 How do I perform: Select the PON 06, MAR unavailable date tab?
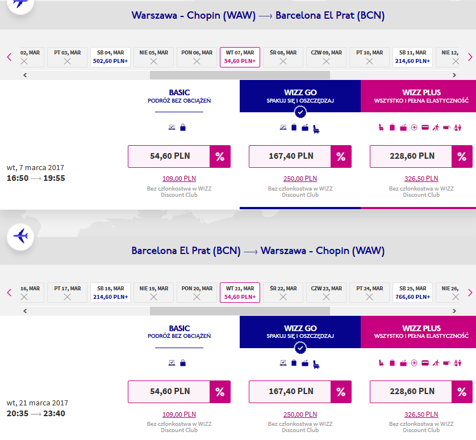click(197, 57)
